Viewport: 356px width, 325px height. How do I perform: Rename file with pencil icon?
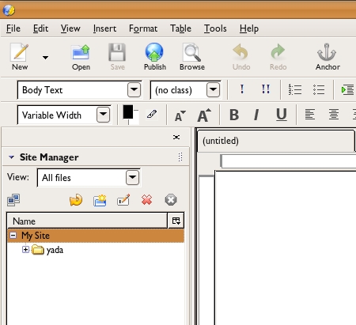tap(123, 200)
